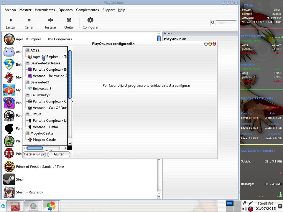Select Ages Of Empires II shortcut in tree
The image size is (283, 212).
50,57
